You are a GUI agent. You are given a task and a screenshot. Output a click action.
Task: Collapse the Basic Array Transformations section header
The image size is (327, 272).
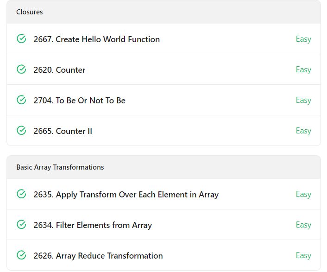click(x=163, y=167)
